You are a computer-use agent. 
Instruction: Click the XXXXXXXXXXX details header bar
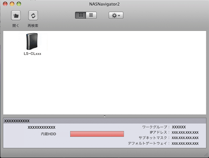104,121
